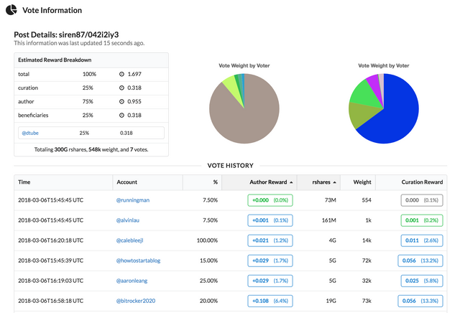Sort table by Time column

pyautogui.click(x=63, y=182)
